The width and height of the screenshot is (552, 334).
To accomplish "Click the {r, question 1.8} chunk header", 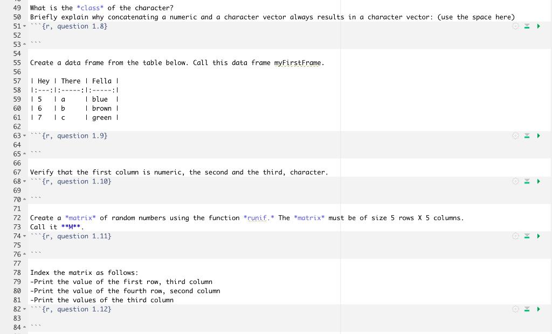I will click(74, 26).
